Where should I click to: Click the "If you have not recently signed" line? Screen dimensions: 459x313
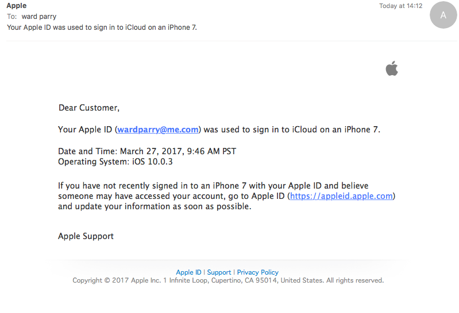[213, 186]
